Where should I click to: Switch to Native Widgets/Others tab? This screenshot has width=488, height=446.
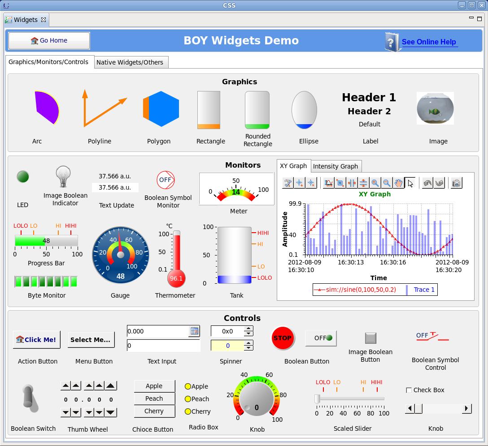(130, 62)
